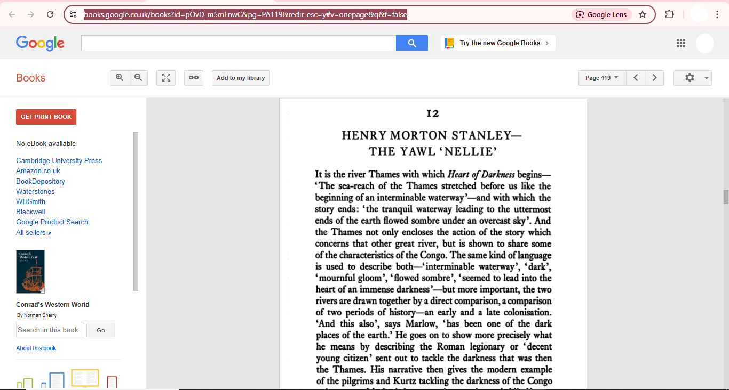Go to the next page
This screenshot has height=390, width=729.
click(655, 78)
